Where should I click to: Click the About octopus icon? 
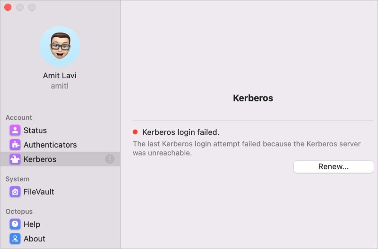[15, 239]
